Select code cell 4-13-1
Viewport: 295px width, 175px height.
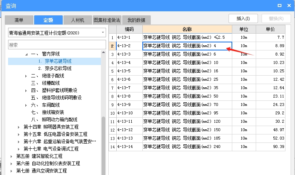(130, 38)
